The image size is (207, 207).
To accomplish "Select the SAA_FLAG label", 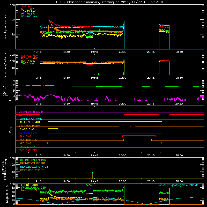I will tap(25, 136).
